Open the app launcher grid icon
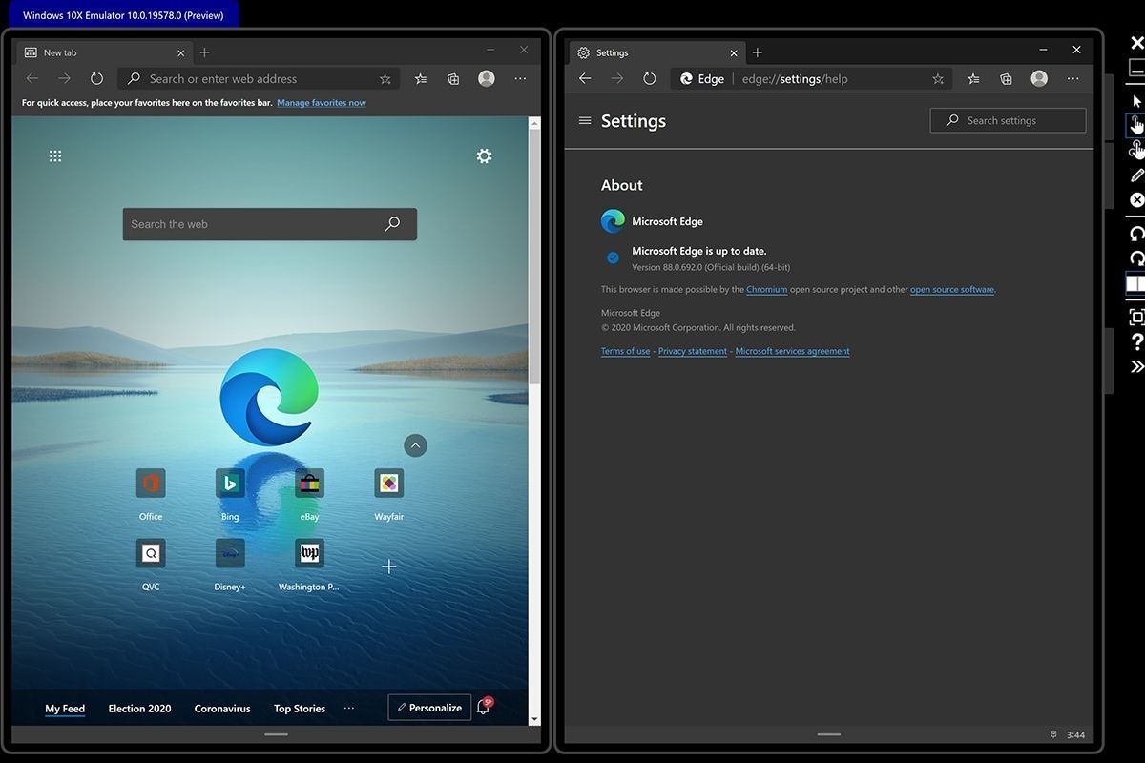1145x763 pixels. (55, 155)
